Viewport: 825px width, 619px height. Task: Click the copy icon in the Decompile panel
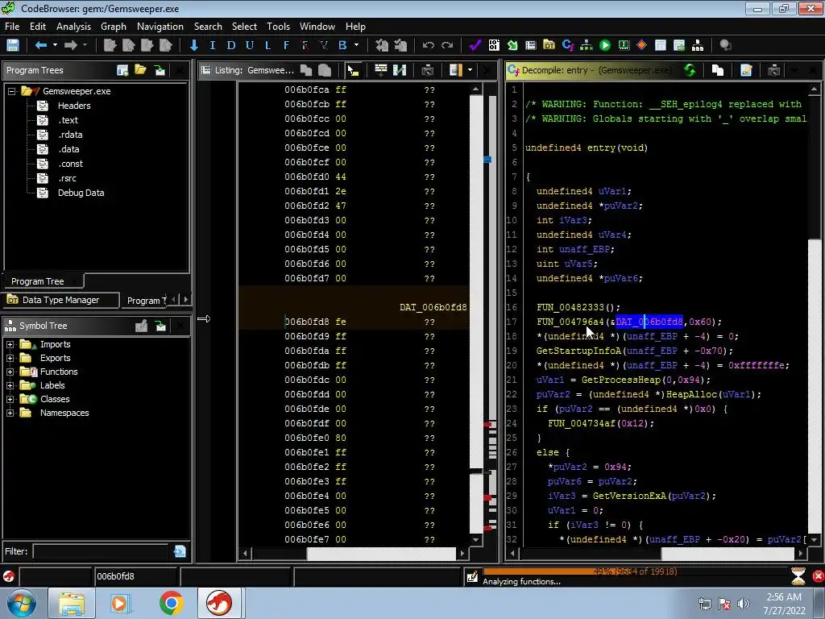(718, 70)
